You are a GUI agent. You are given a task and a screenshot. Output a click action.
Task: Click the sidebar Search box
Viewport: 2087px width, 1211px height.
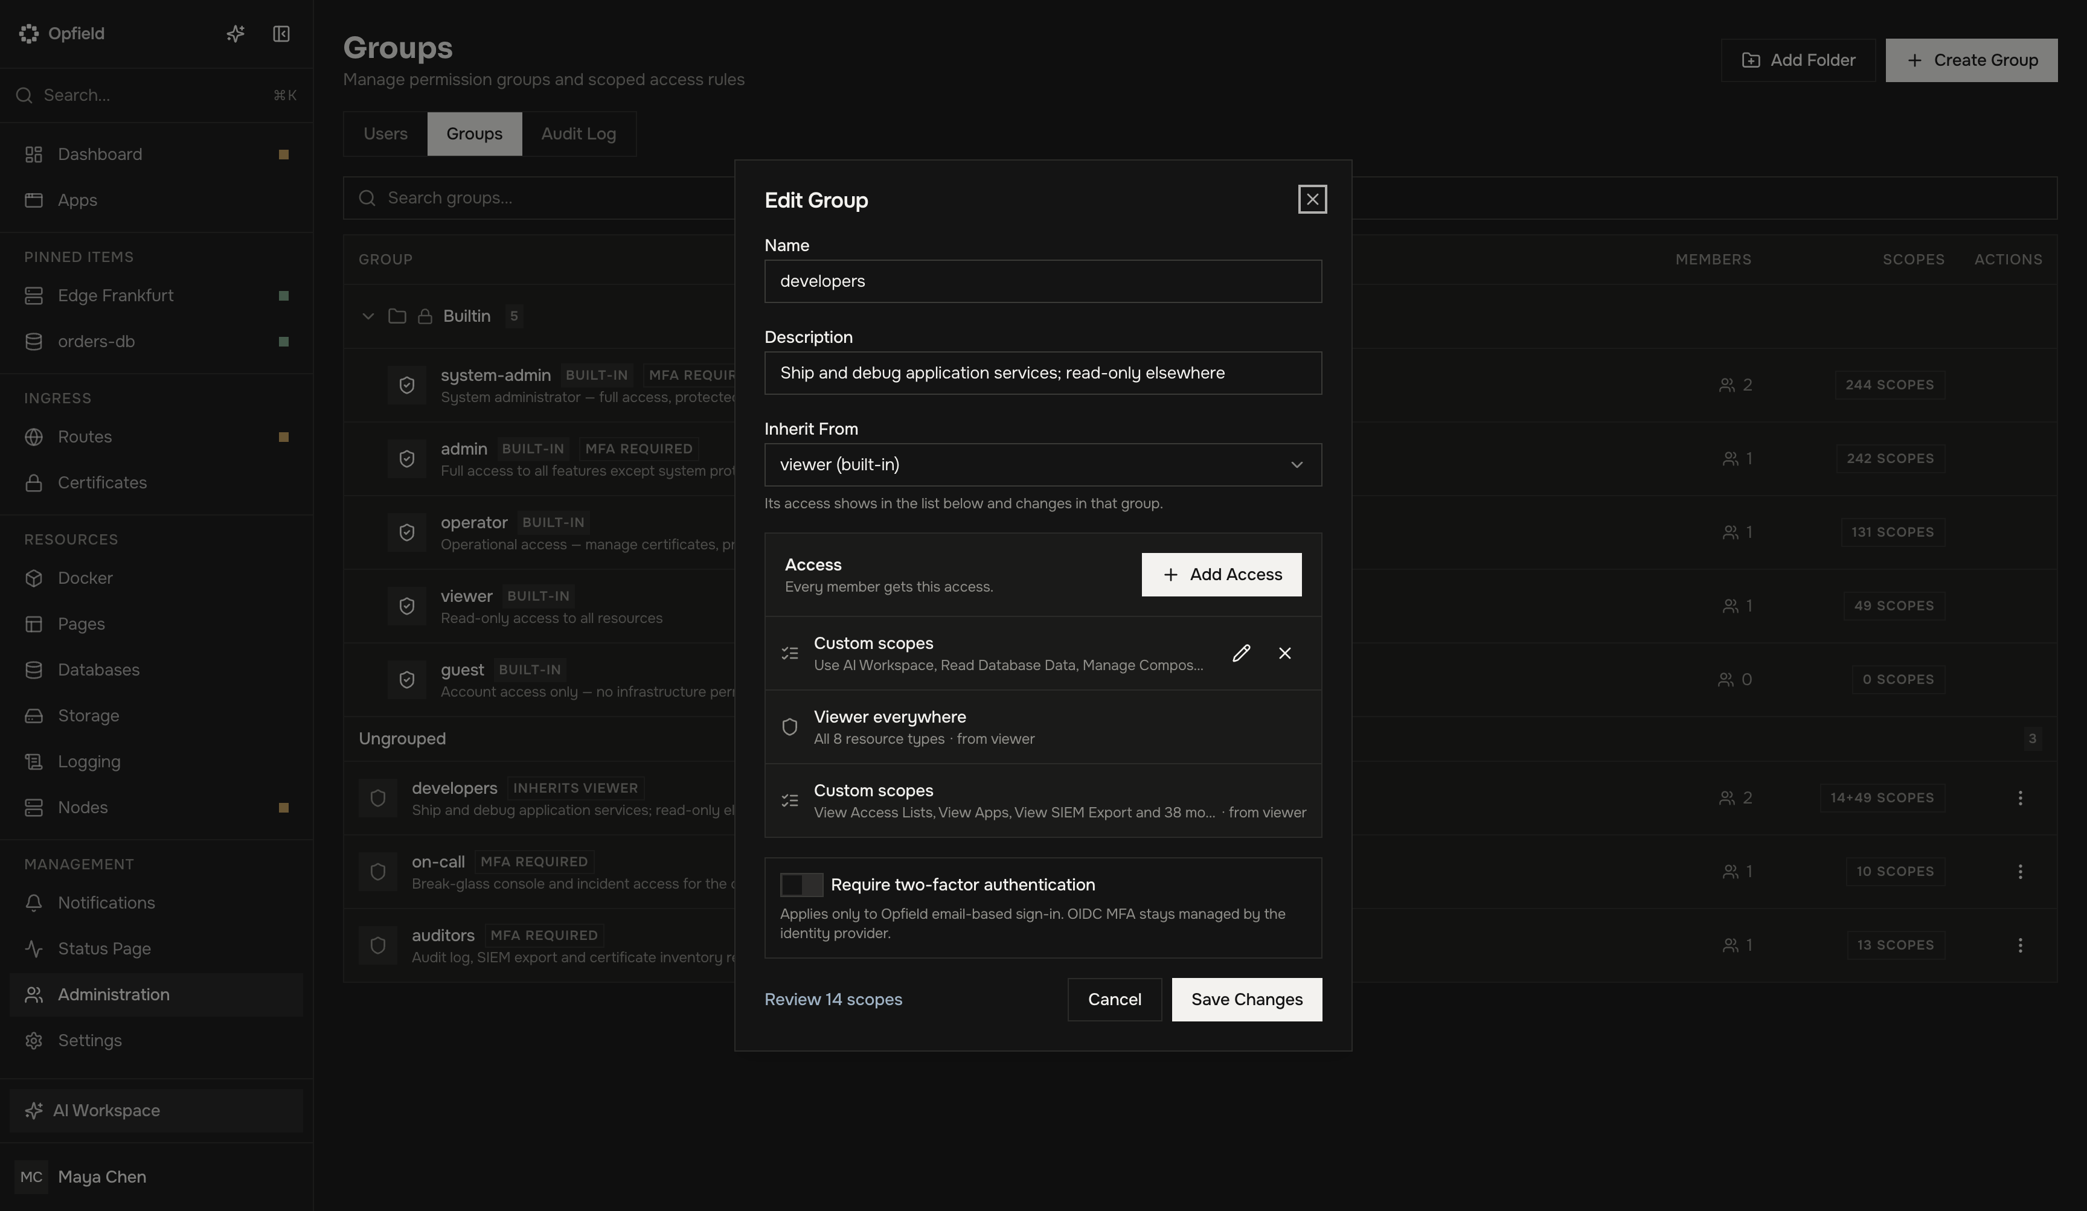tap(156, 95)
